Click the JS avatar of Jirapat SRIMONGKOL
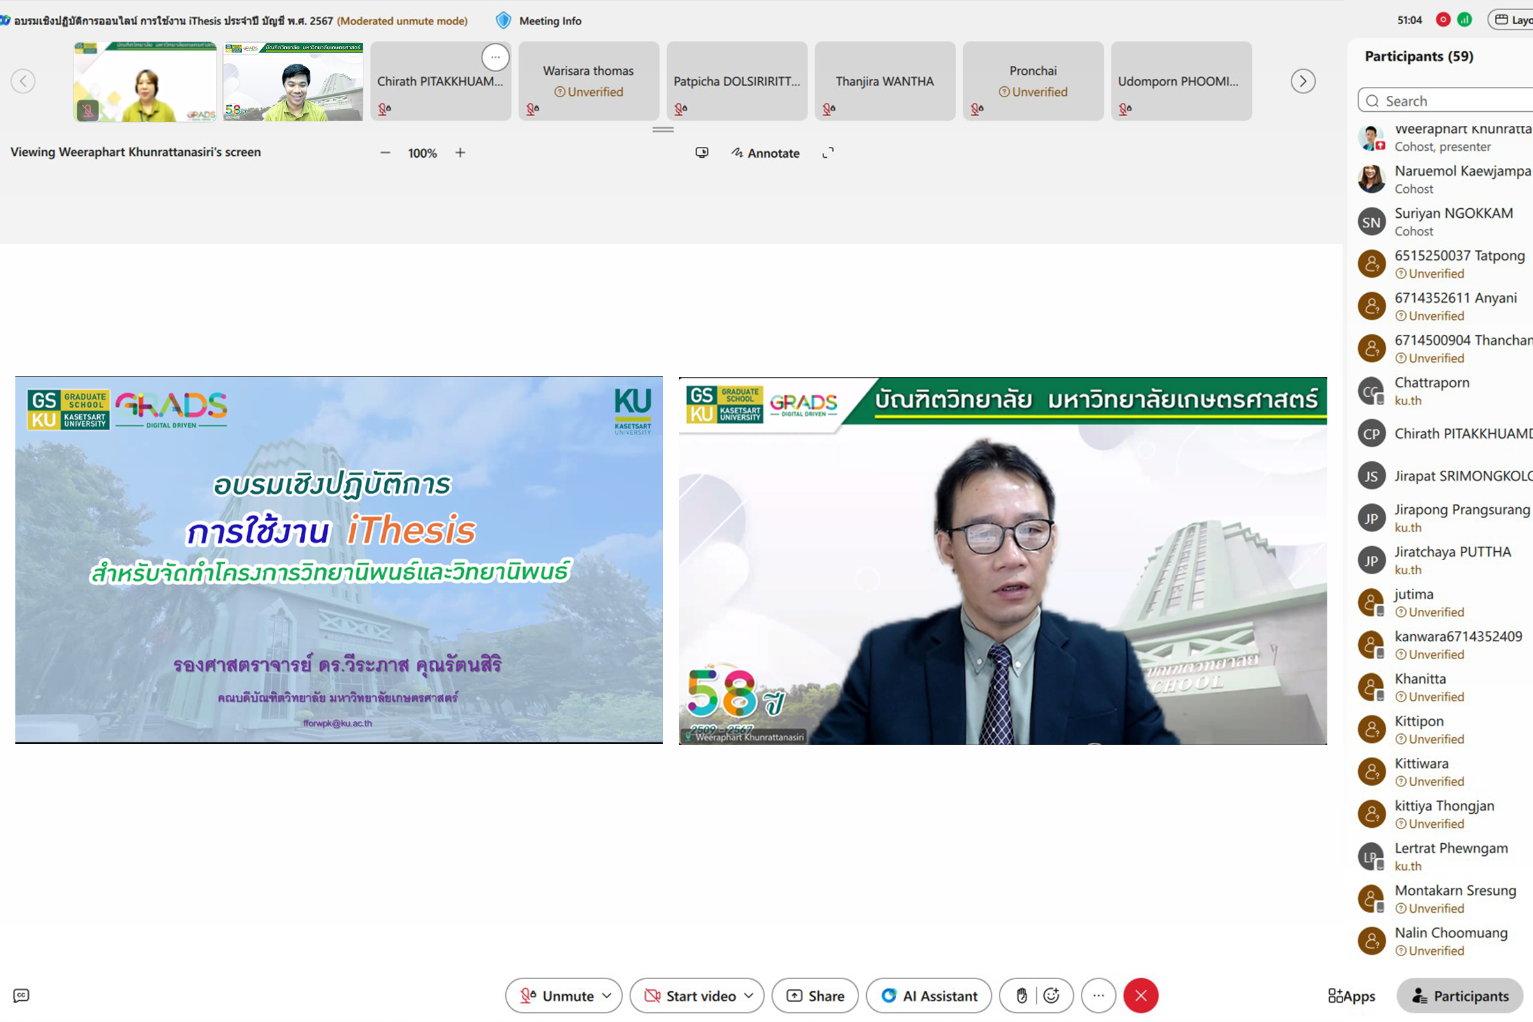 [1371, 477]
